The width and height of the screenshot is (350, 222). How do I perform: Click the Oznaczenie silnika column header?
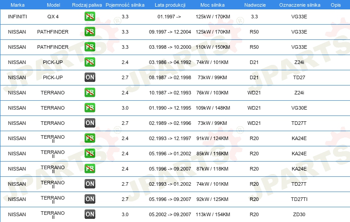[299, 5]
